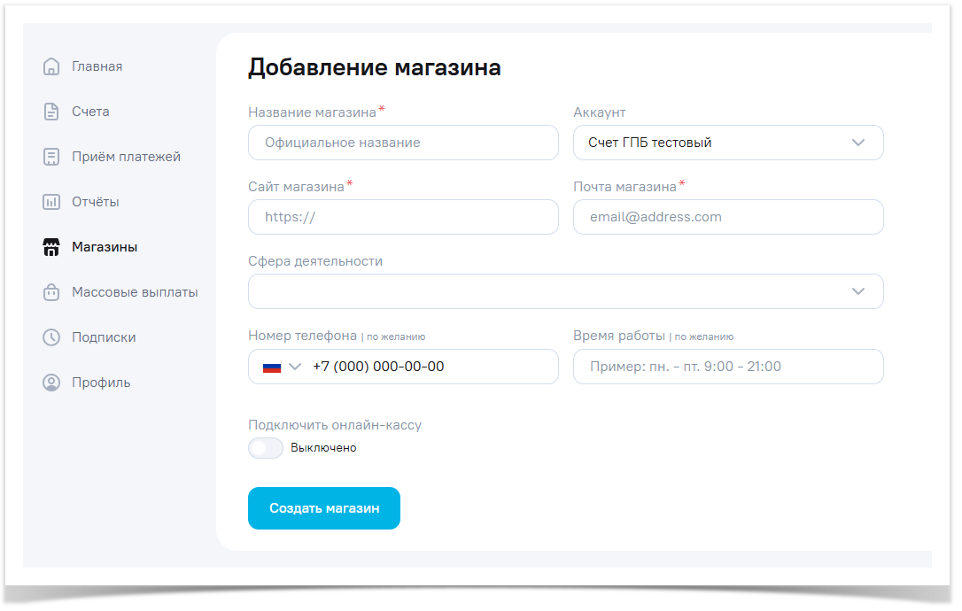Viewport: 962px width, 611px height.
Task: Click the Сайт магазина URL field
Action: point(403,217)
